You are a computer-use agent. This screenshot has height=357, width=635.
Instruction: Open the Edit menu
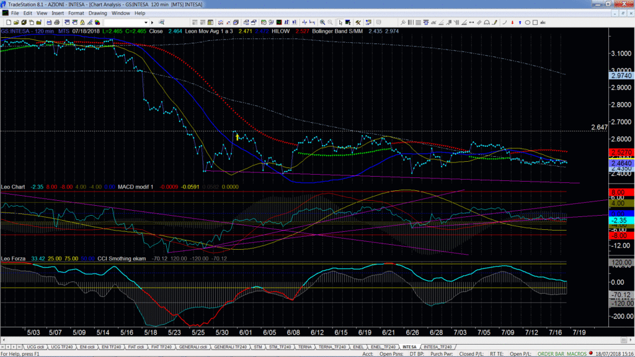tap(27, 14)
